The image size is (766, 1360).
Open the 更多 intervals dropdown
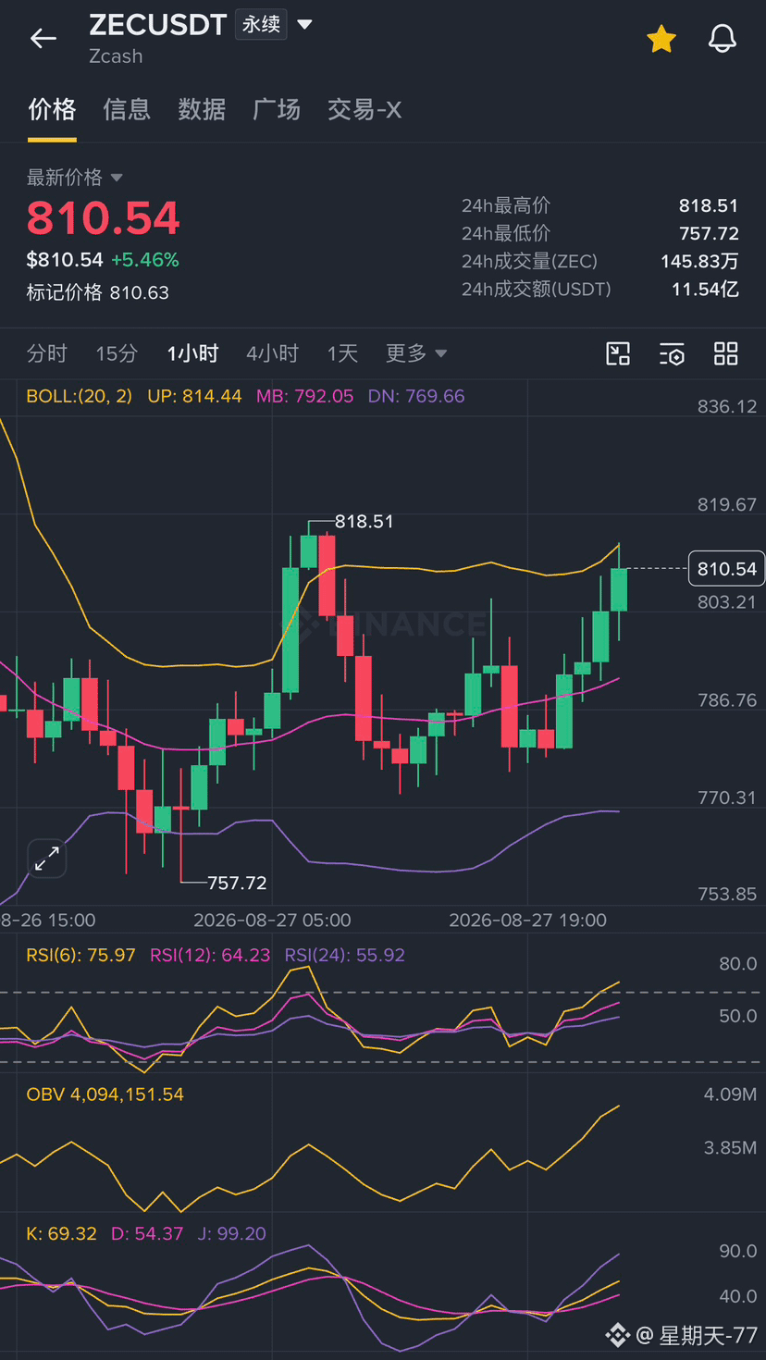click(416, 353)
